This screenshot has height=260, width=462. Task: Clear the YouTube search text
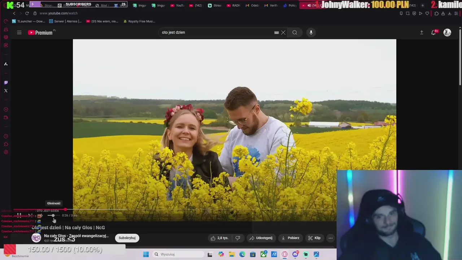click(x=283, y=32)
